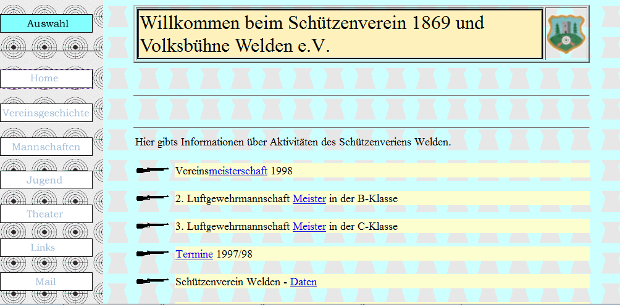Click the Mail button in sidebar
620x305 pixels.
(x=46, y=282)
